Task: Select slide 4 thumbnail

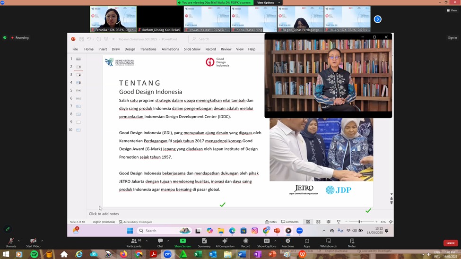Action: (78, 83)
